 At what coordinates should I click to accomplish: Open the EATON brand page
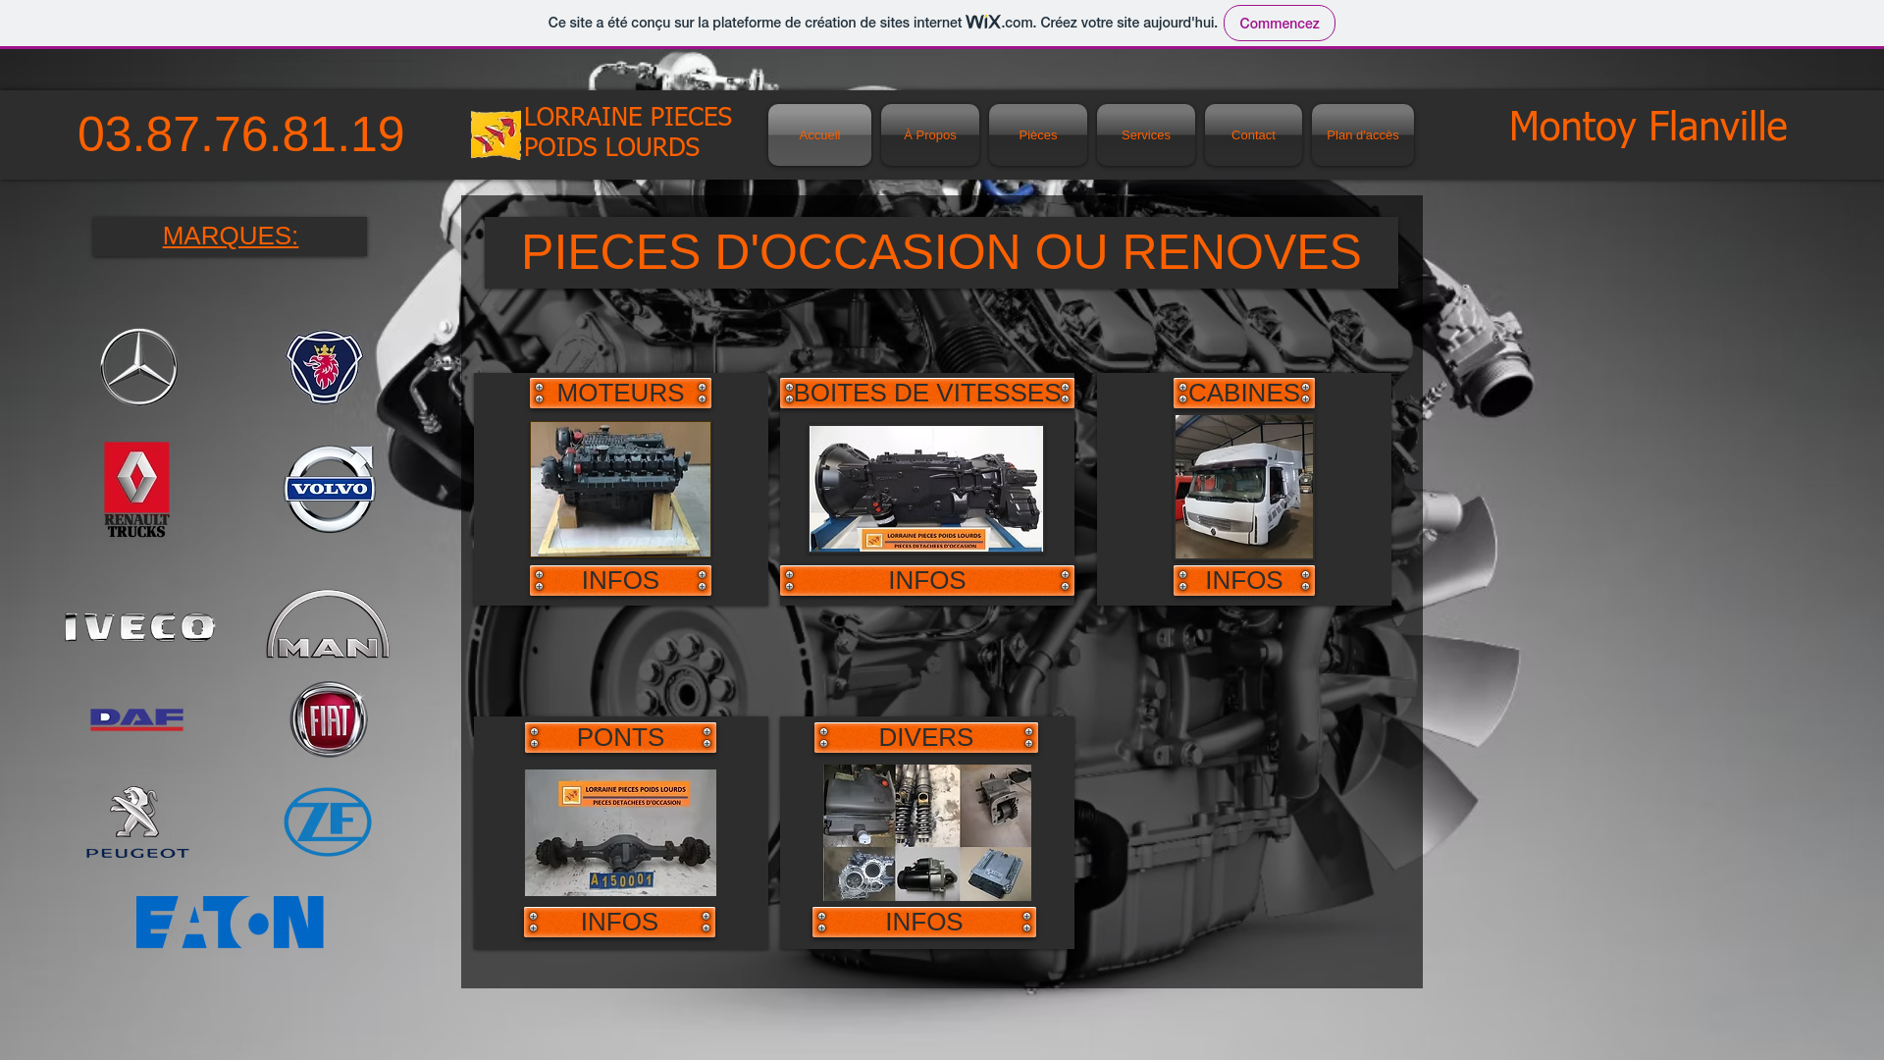pyautogui.click(x=229, y=921)
